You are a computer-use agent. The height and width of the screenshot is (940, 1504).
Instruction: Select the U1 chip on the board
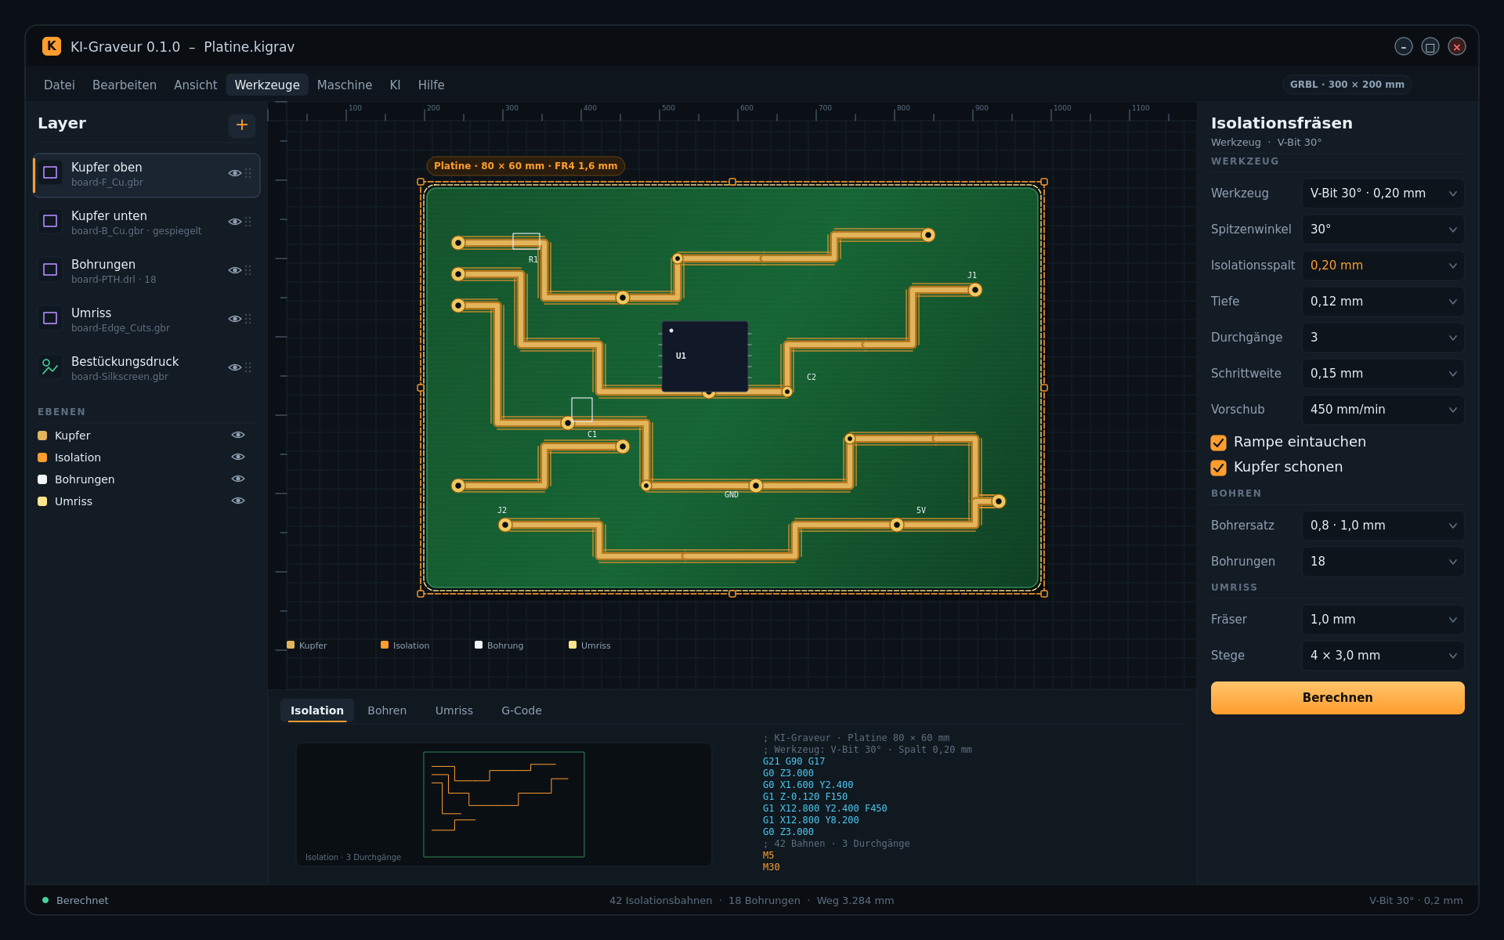(705, 356)
